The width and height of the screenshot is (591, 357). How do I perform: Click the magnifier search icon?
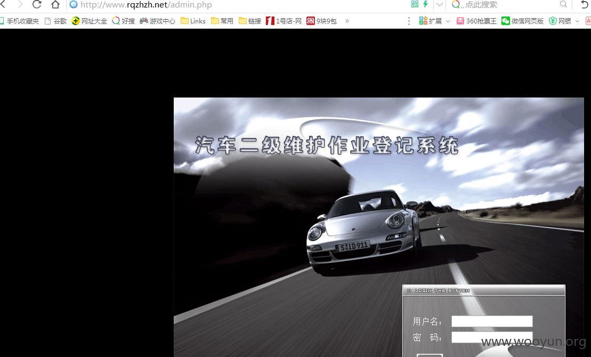click(563, 4)
